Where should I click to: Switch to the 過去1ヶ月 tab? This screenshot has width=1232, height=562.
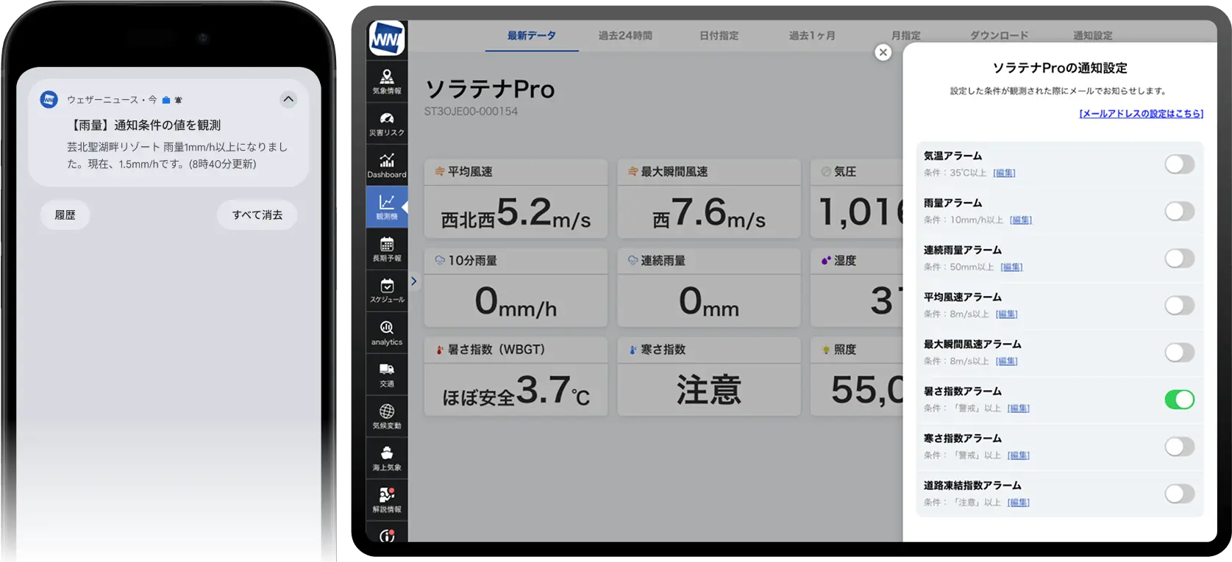(812, 35)
